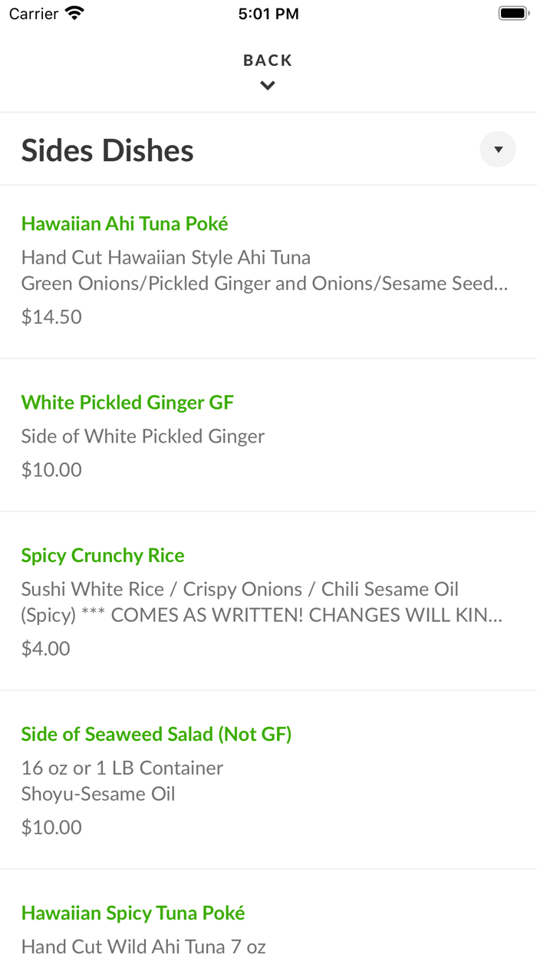This screenshot has height=954, width=537.
Task: Collapse the menu using the BACK chevron
Action: [x=267, y=85]
